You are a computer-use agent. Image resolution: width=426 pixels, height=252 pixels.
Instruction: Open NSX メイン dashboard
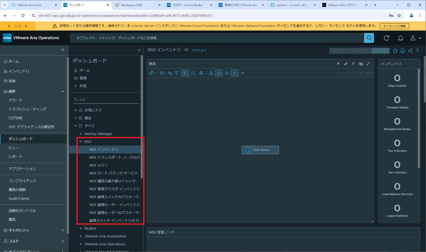click(x=98, y=165)
